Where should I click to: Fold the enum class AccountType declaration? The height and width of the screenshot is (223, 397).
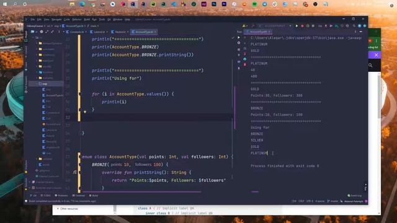pos(79,157)
